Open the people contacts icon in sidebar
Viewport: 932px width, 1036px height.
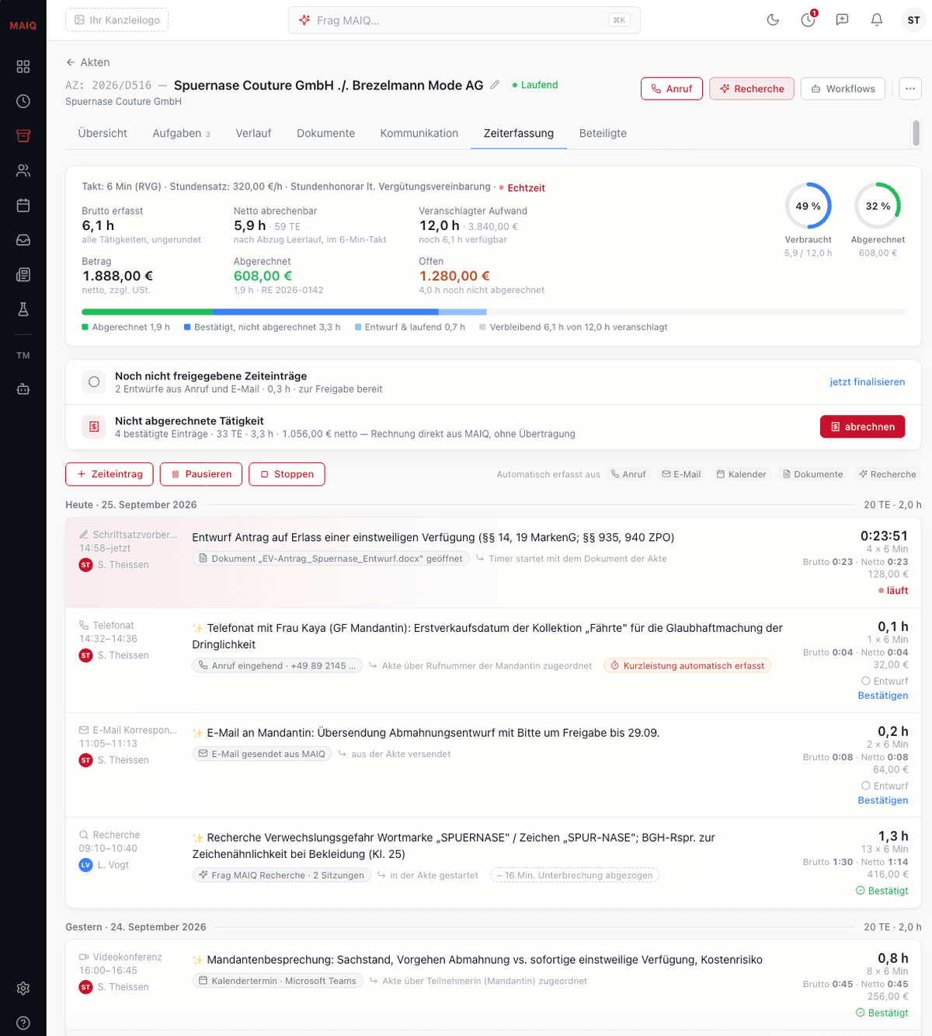click(x=23, y=171)
